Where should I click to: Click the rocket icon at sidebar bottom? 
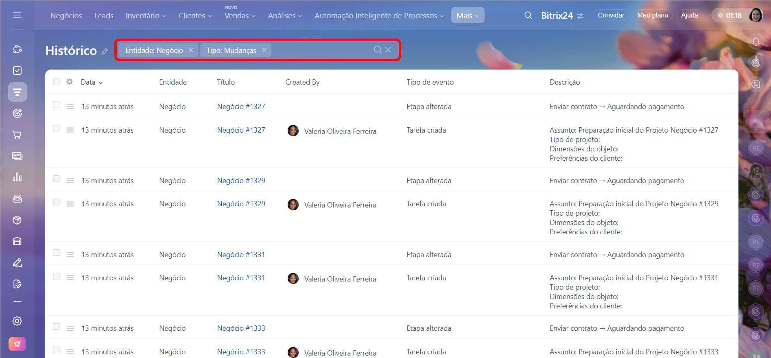coord(17,344)
